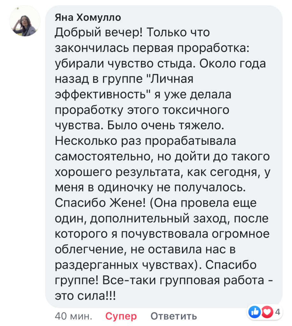292x326 pixels.
Task: Click the greeting "Добрый вечер!" in the comment
Action: pos(100,32)
